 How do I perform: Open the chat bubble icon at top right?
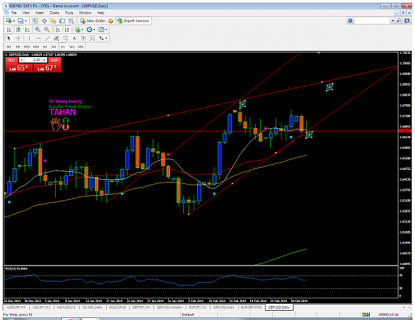[x=407, y=21]
